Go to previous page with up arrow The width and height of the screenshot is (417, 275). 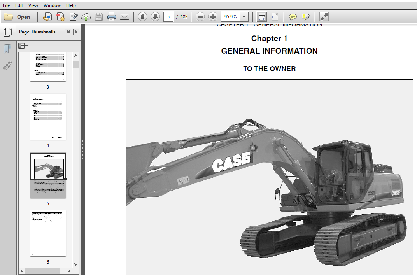pyautogui.click(x=142, y=17)
